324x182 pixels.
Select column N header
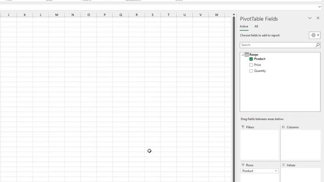[72, 15]
